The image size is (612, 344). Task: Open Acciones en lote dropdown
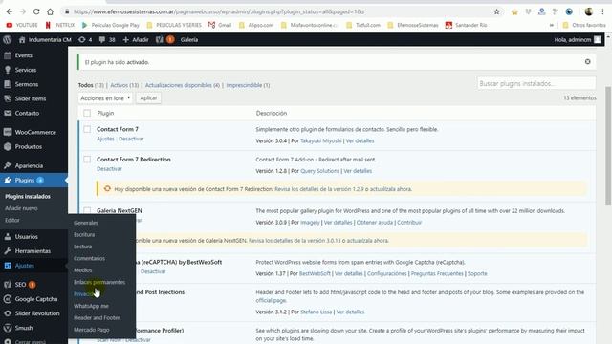pyautogui.click(x=105, y=97)
